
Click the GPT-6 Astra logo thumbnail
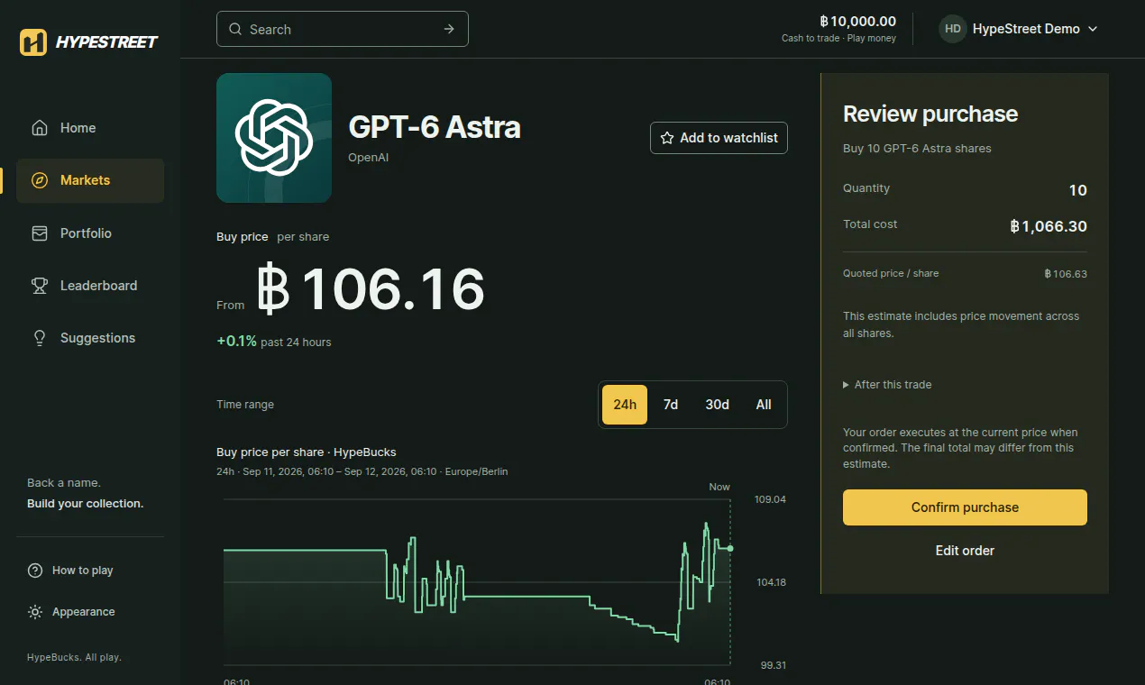[x=274, y=138]
